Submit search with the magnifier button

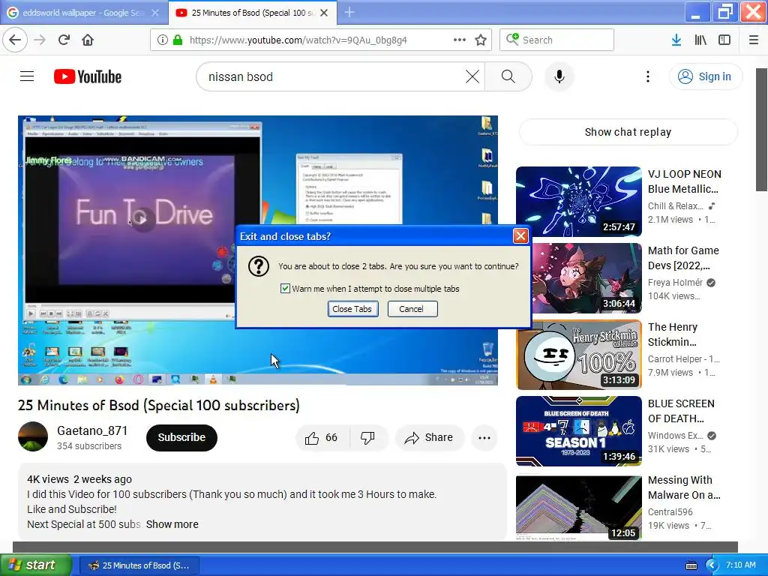(x=508, y=76)
